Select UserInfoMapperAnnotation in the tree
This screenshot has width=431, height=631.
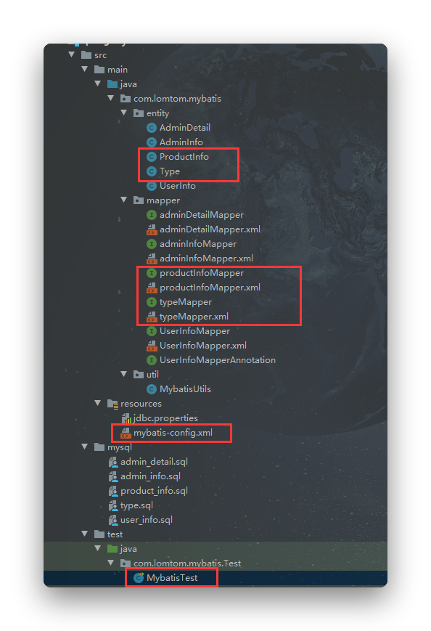click(218, 360)
